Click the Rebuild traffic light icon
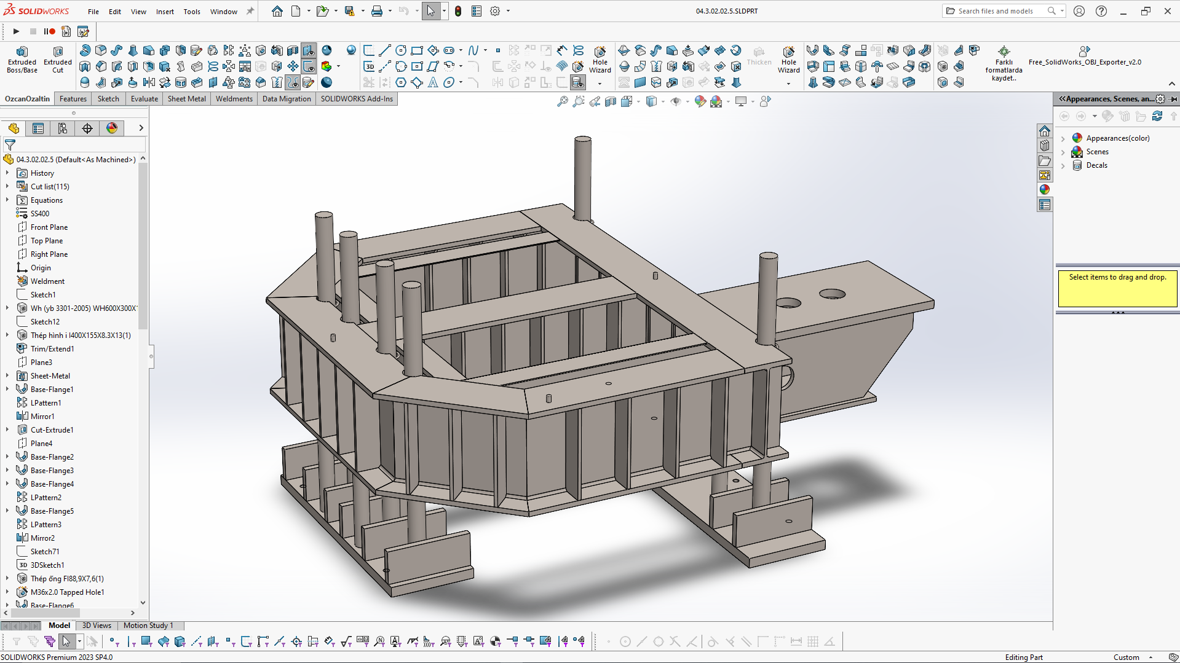The width and height of the screenshot is (1180, 663). pos(458,11)
